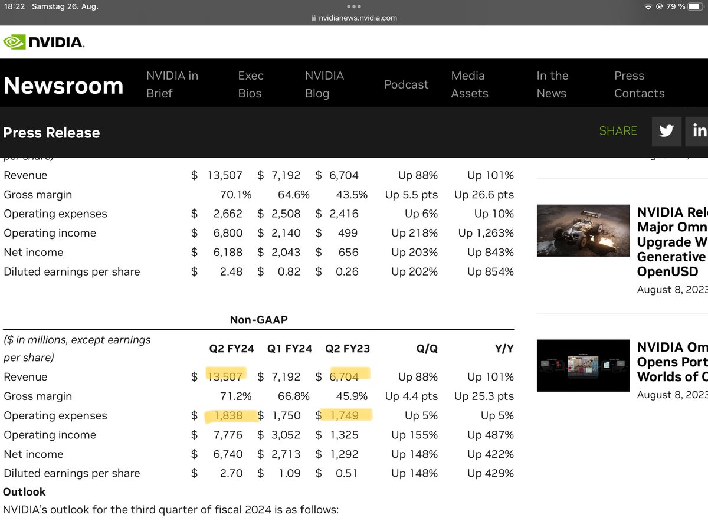Screen dimensions: 708x531
Task: Open RC car Omniverse article thumbnail
Action: click(x=583, y=230)
